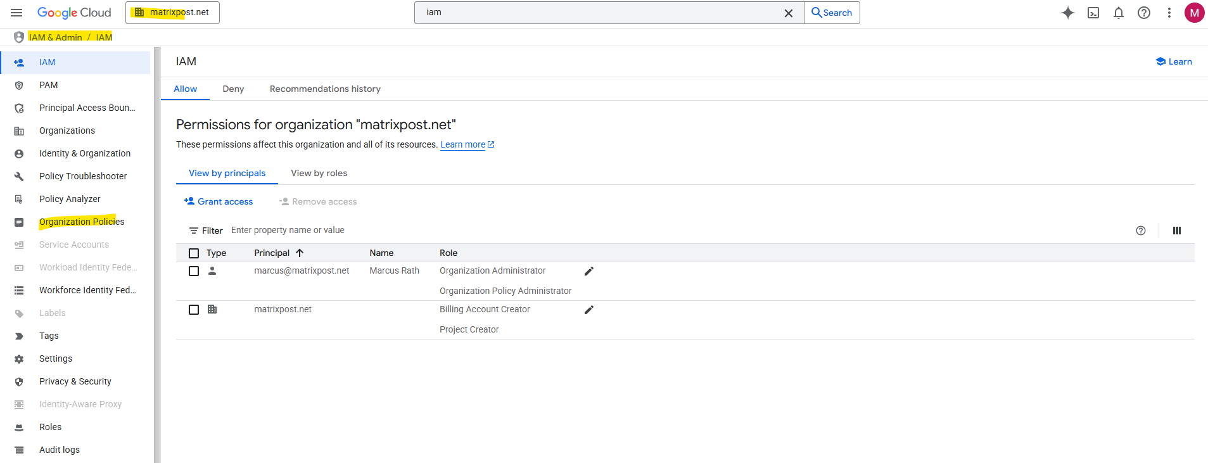
Task: Clear the search box with the X icon
Action: pyautogui.click(x=788, y=13)
